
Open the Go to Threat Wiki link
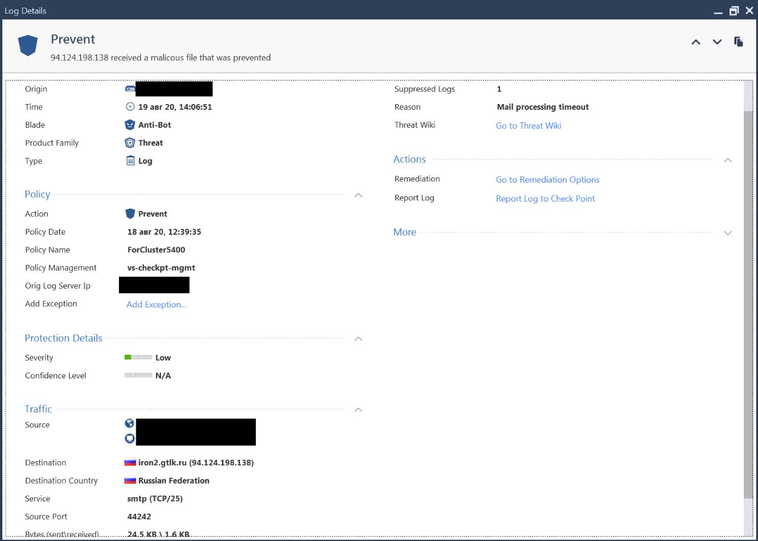528,125
